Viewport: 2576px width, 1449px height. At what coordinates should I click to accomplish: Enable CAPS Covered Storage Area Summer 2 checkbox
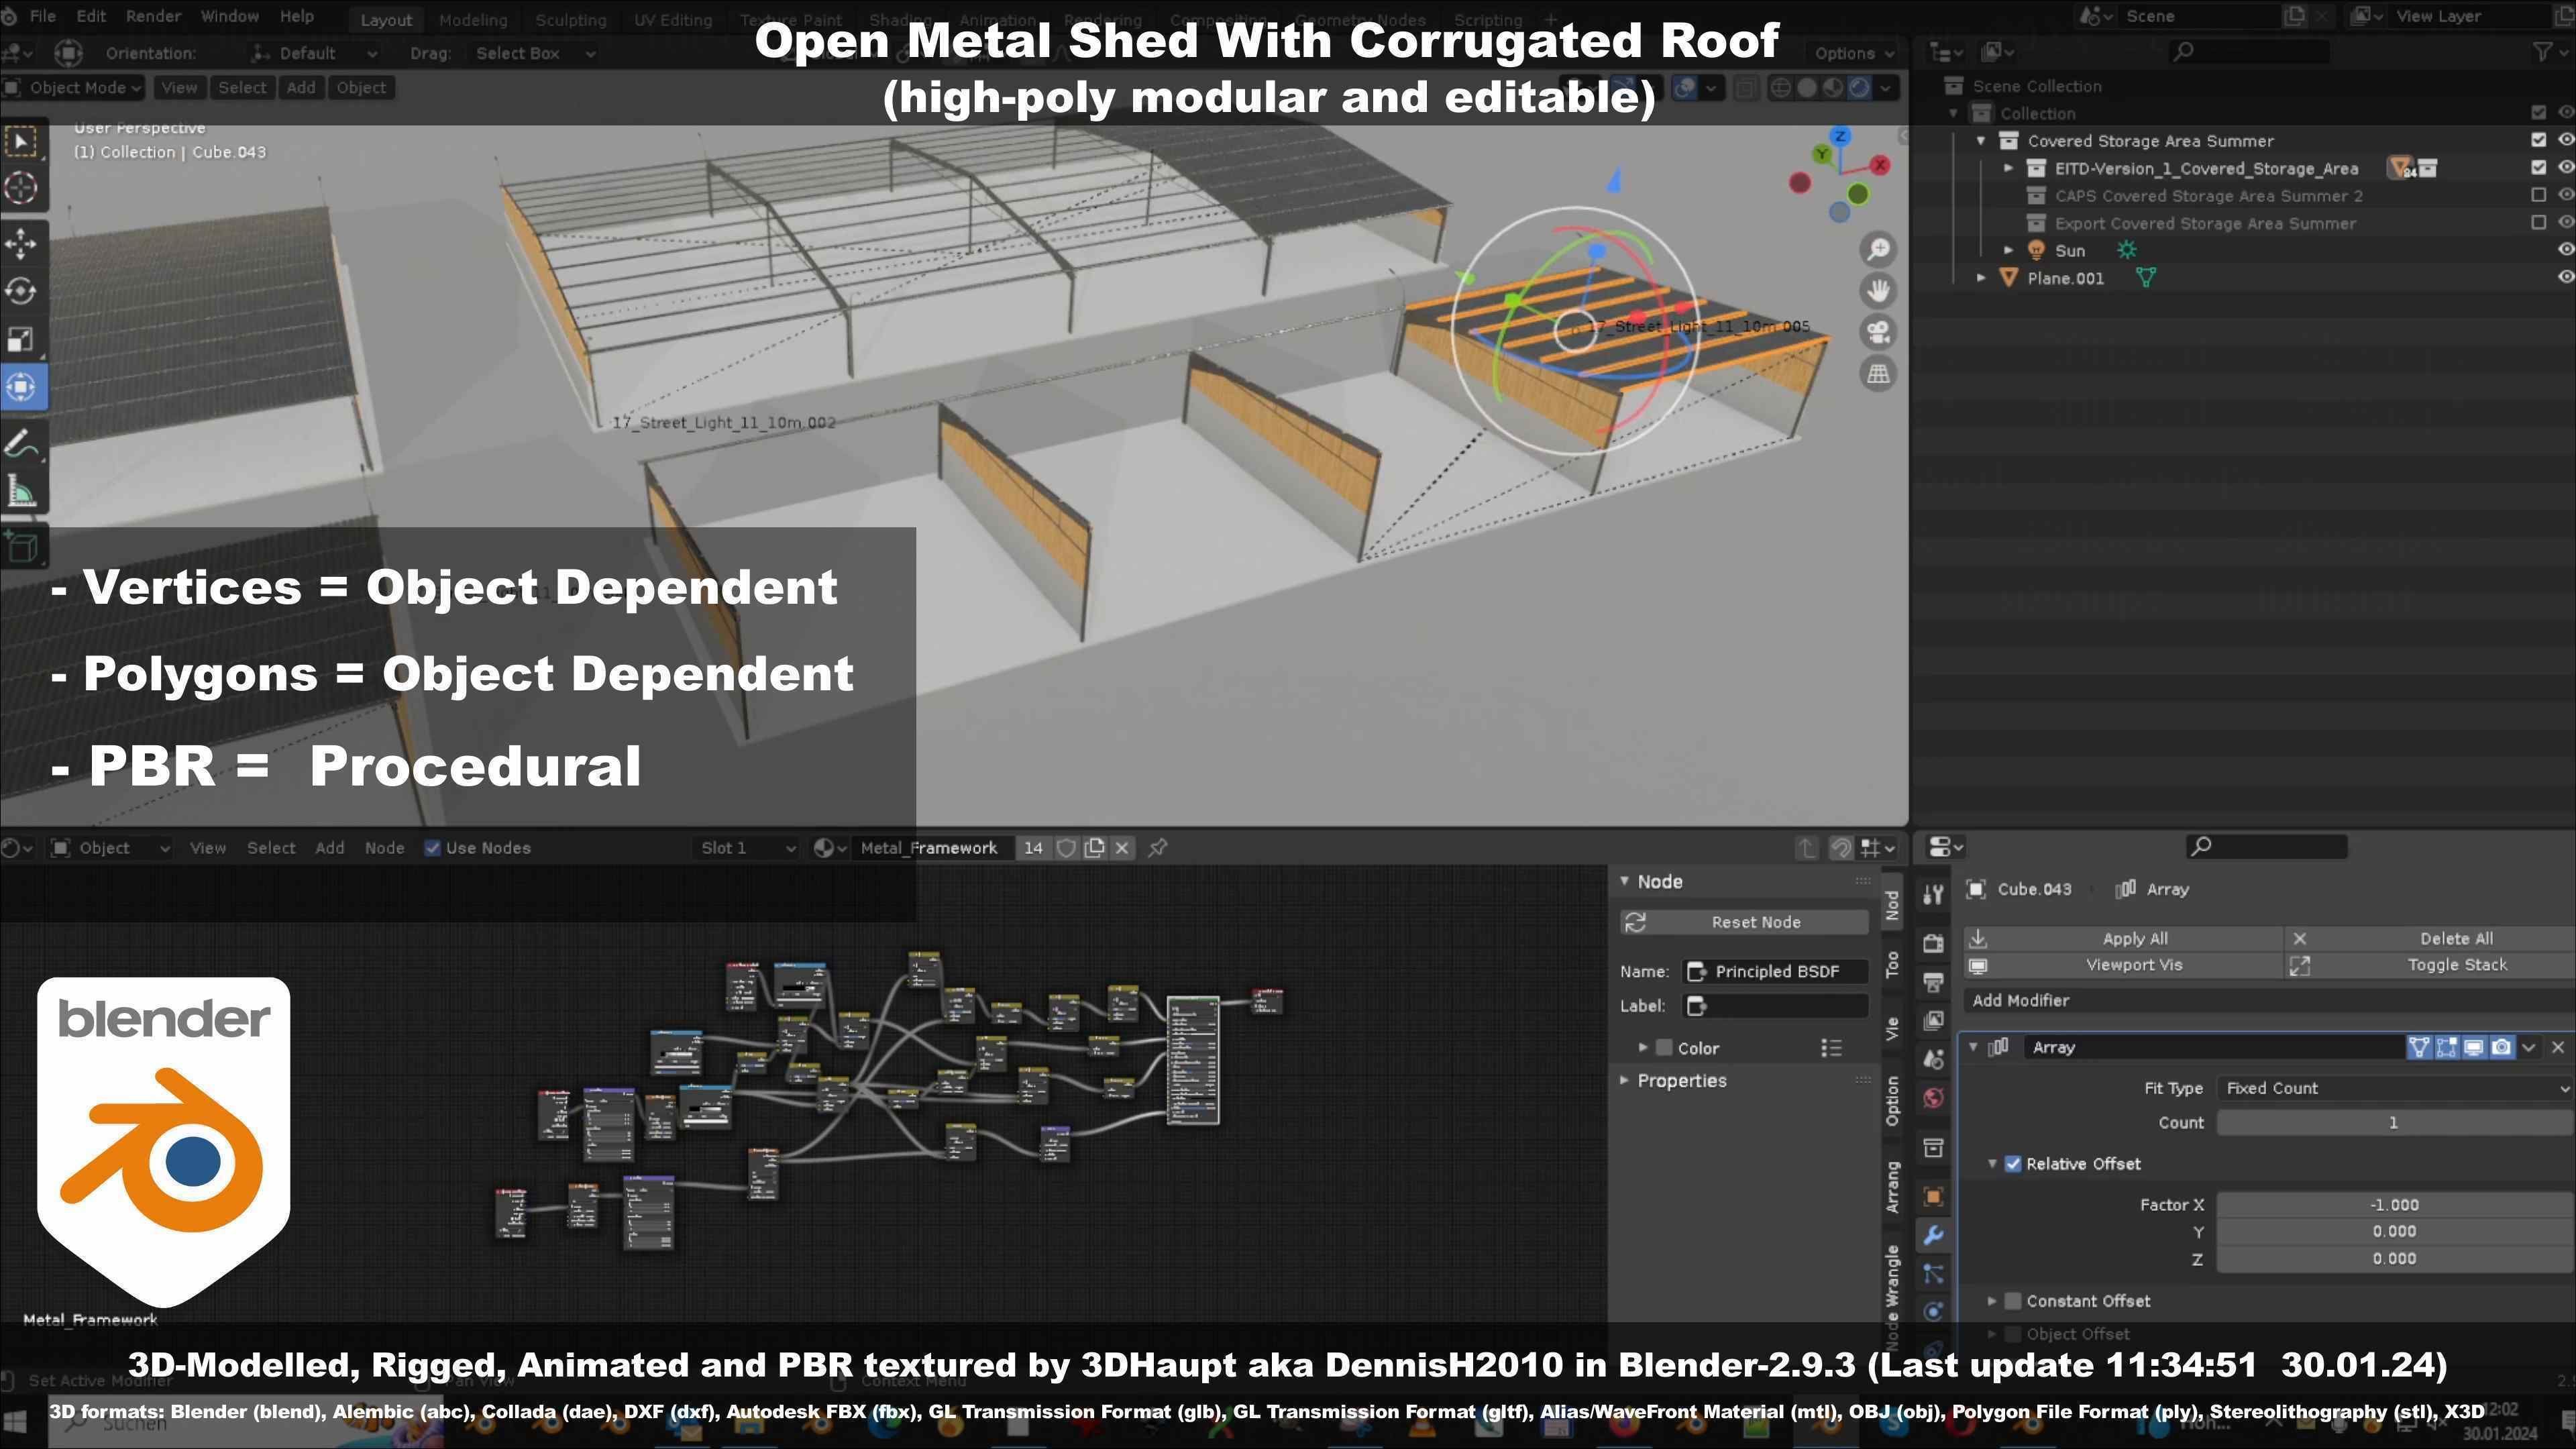click(2538, 196)
